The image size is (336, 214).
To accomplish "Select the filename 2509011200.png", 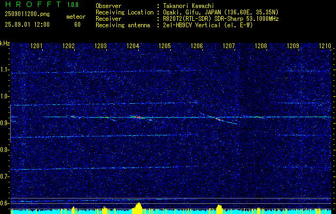I will click(27, 14).
